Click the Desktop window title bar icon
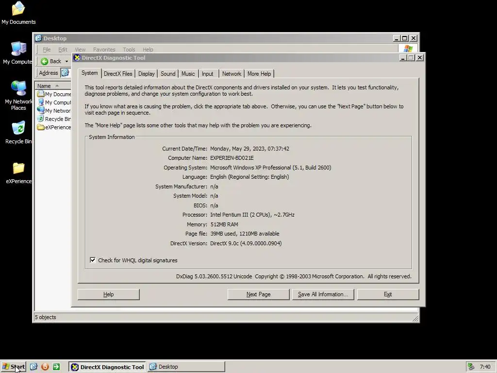 click(x=38, y=38)
